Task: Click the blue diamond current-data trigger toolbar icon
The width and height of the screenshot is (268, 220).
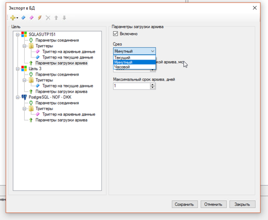Action: click(24, 18)
